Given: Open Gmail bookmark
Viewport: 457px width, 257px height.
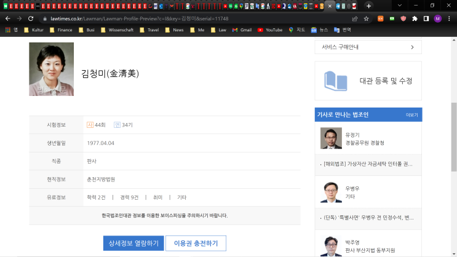Looking at the screenshot, I should tap(242, 30).
